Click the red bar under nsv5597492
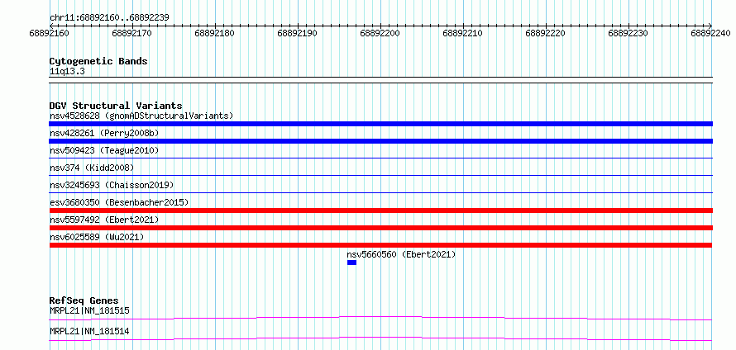736x350 pixels. click(380, 228)
